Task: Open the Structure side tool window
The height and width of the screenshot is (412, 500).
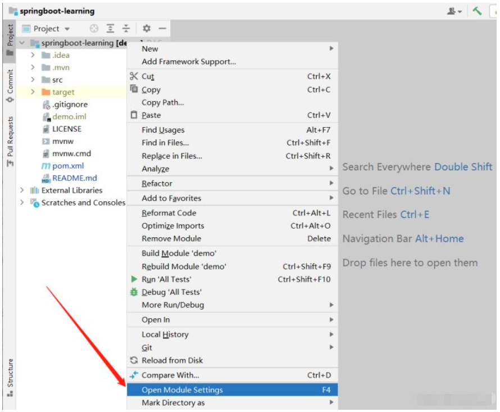Action: pos(10,377)
